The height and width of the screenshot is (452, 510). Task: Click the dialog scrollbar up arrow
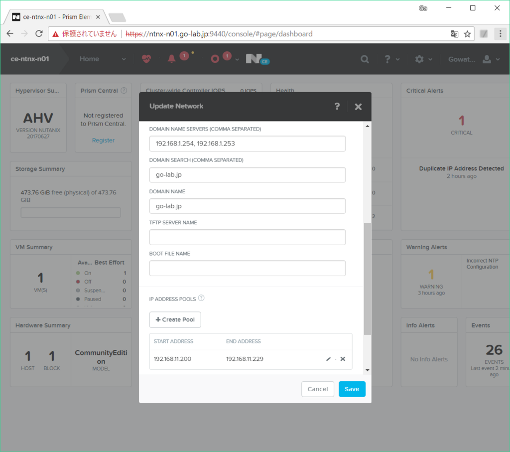point(367,126)
